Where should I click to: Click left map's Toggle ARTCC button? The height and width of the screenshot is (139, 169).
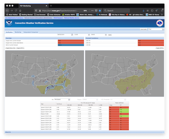[20, 48]
